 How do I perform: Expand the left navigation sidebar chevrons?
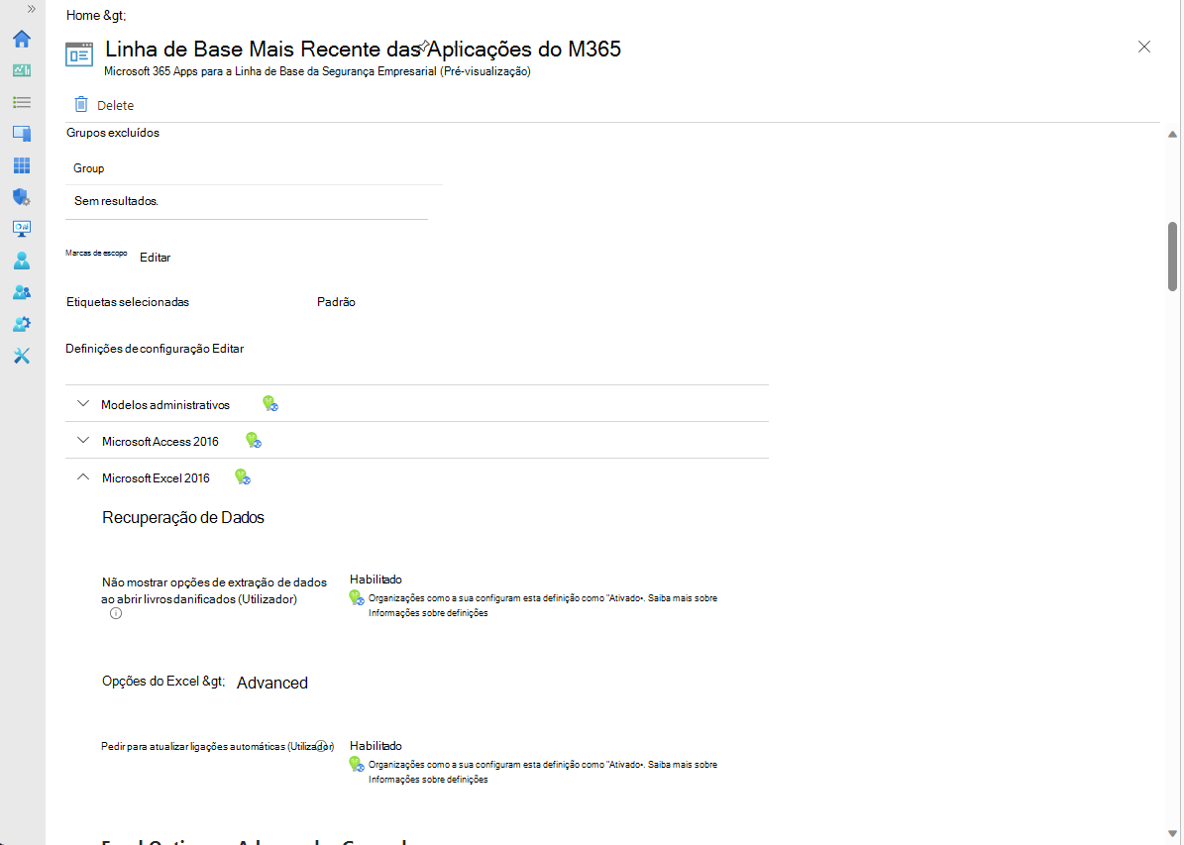[31, 9]
